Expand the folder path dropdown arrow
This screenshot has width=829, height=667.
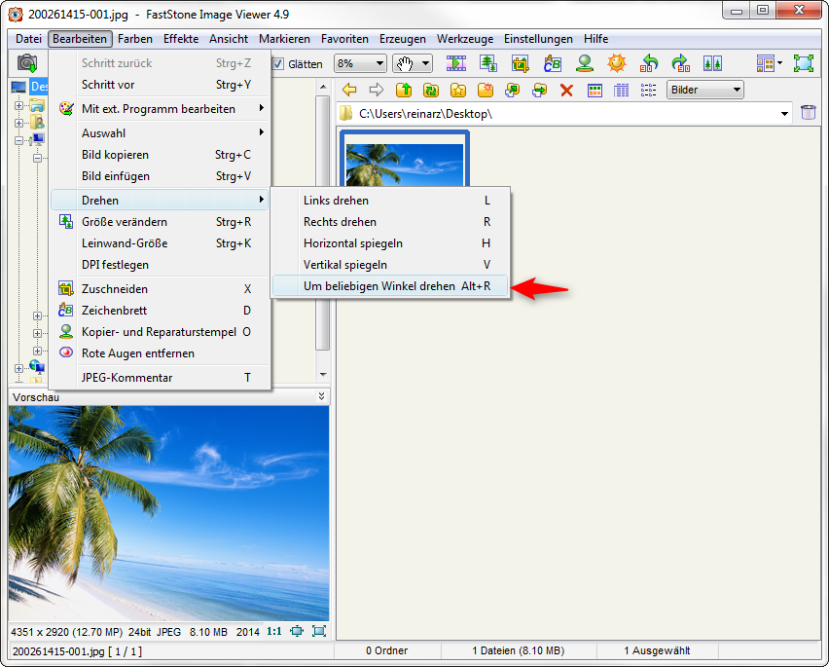pyautogui.click(x=785, y=114)
